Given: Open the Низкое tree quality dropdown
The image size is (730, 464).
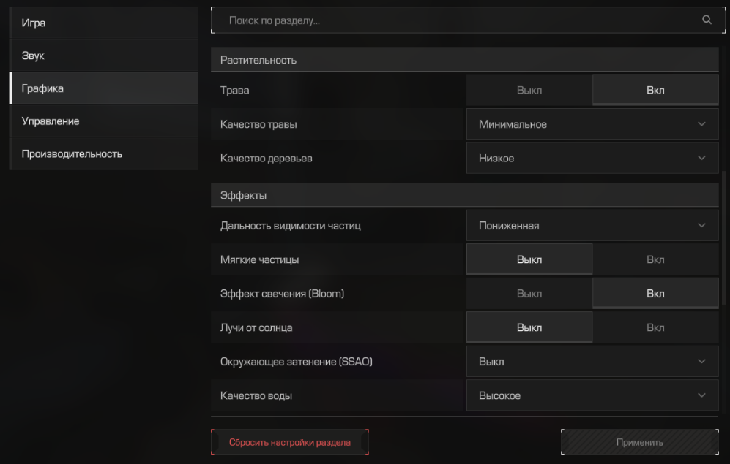Looking at the screenshot, I should point(592,158).
